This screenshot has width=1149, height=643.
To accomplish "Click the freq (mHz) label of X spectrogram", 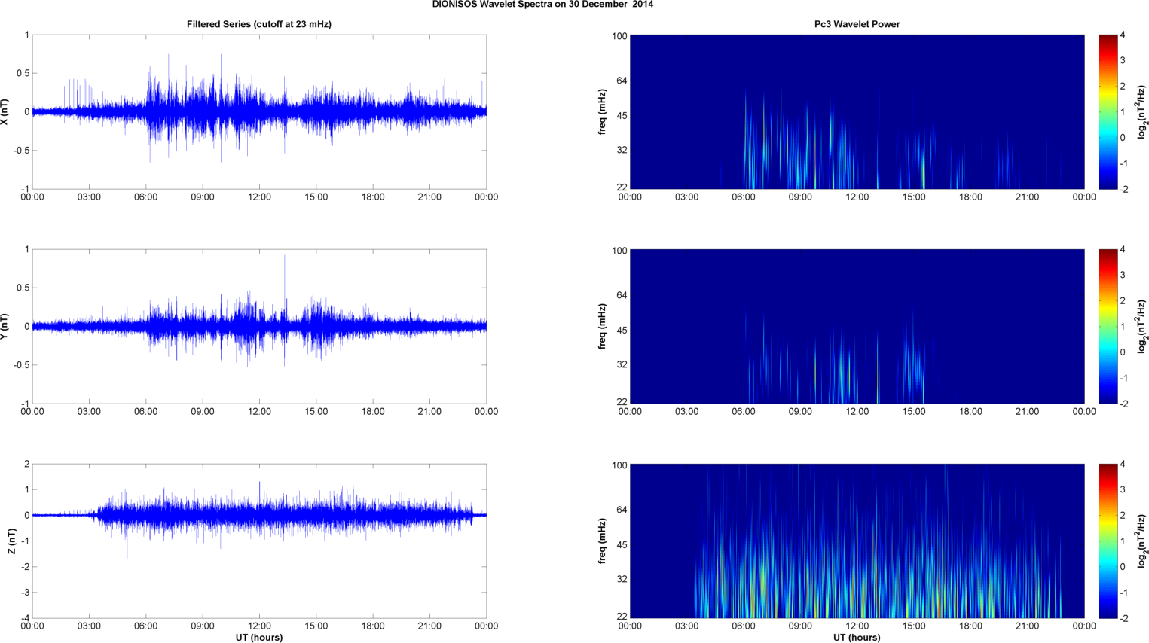I will pos(603,111).
